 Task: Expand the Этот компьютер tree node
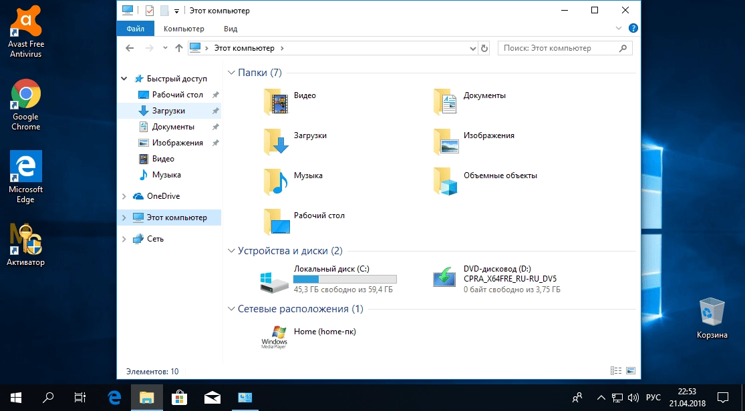click(x=124, y=218)
